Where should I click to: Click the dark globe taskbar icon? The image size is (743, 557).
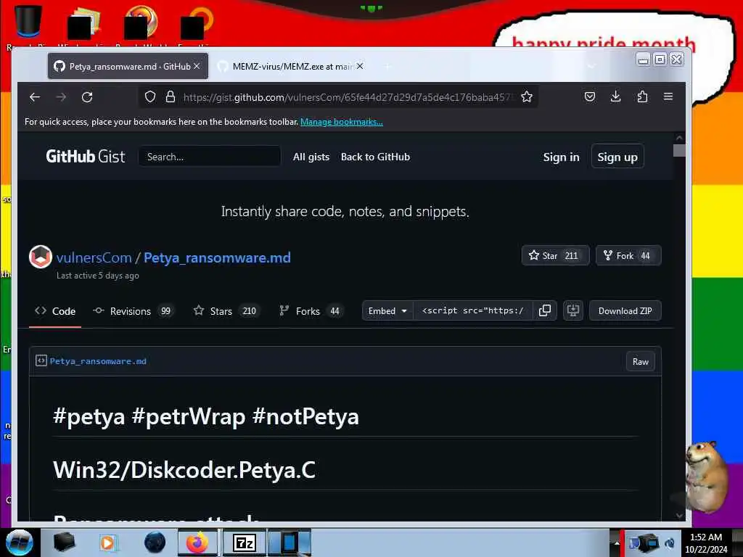[x=155, y=542]
